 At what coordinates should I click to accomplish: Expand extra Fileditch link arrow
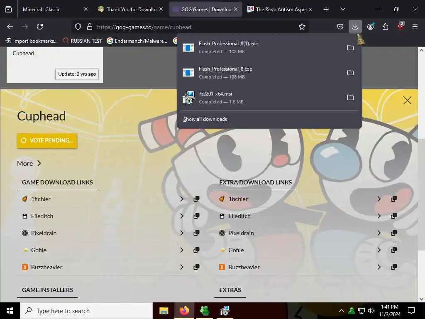pyautogui.click(x=379, y=216)
